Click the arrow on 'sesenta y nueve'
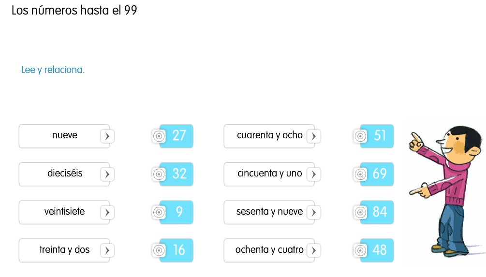 [313, 213]
